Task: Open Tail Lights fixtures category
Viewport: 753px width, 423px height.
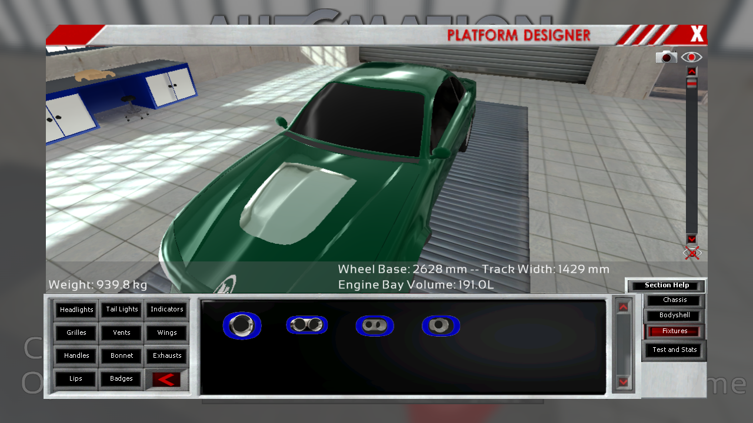Action: pyautogui.click(x=122, y=310)
